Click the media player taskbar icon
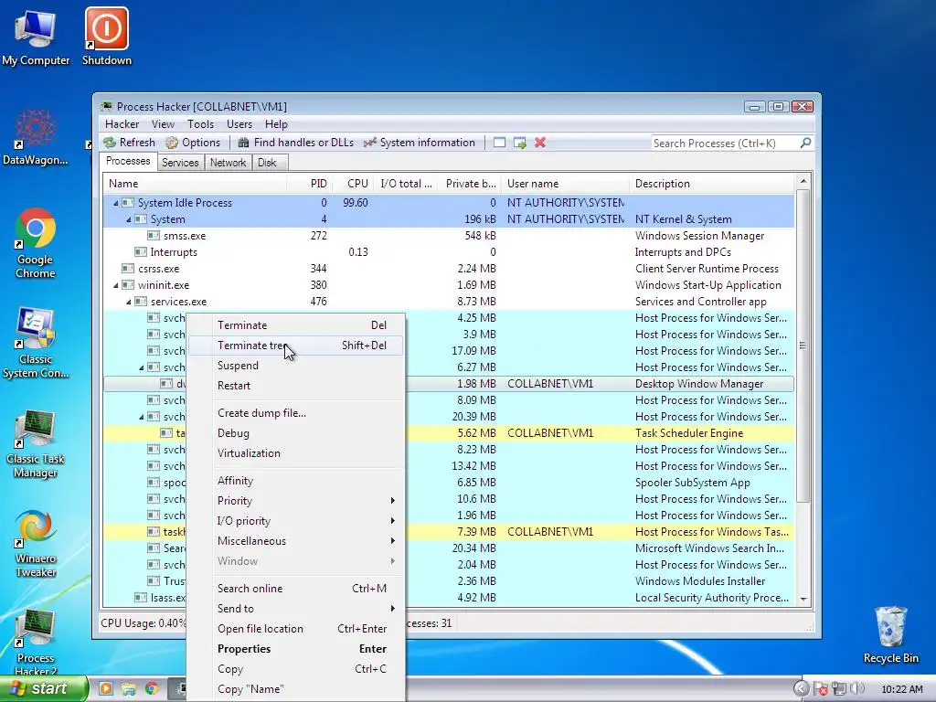936x702 pixels. click(106, 689)
